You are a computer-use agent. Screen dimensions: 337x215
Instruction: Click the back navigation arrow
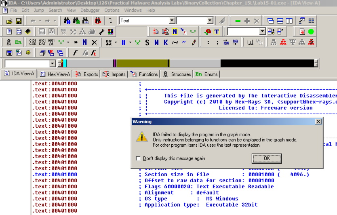33,21
